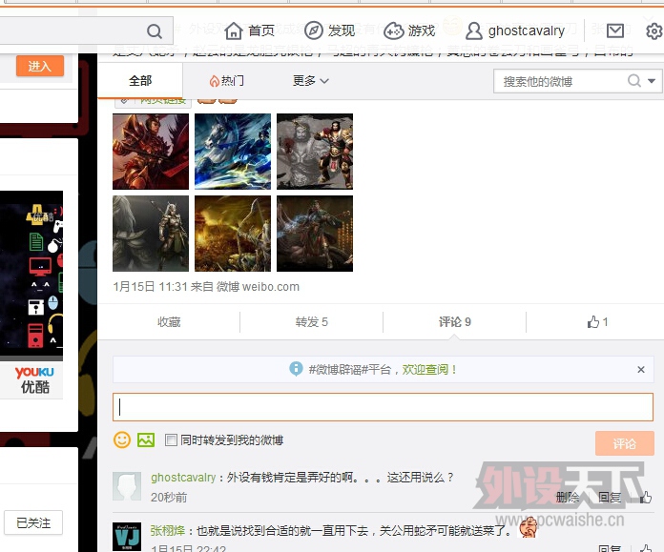664x552 pixels.
Task: Click 转发 5 to repost
Action: tap(312, 322)
